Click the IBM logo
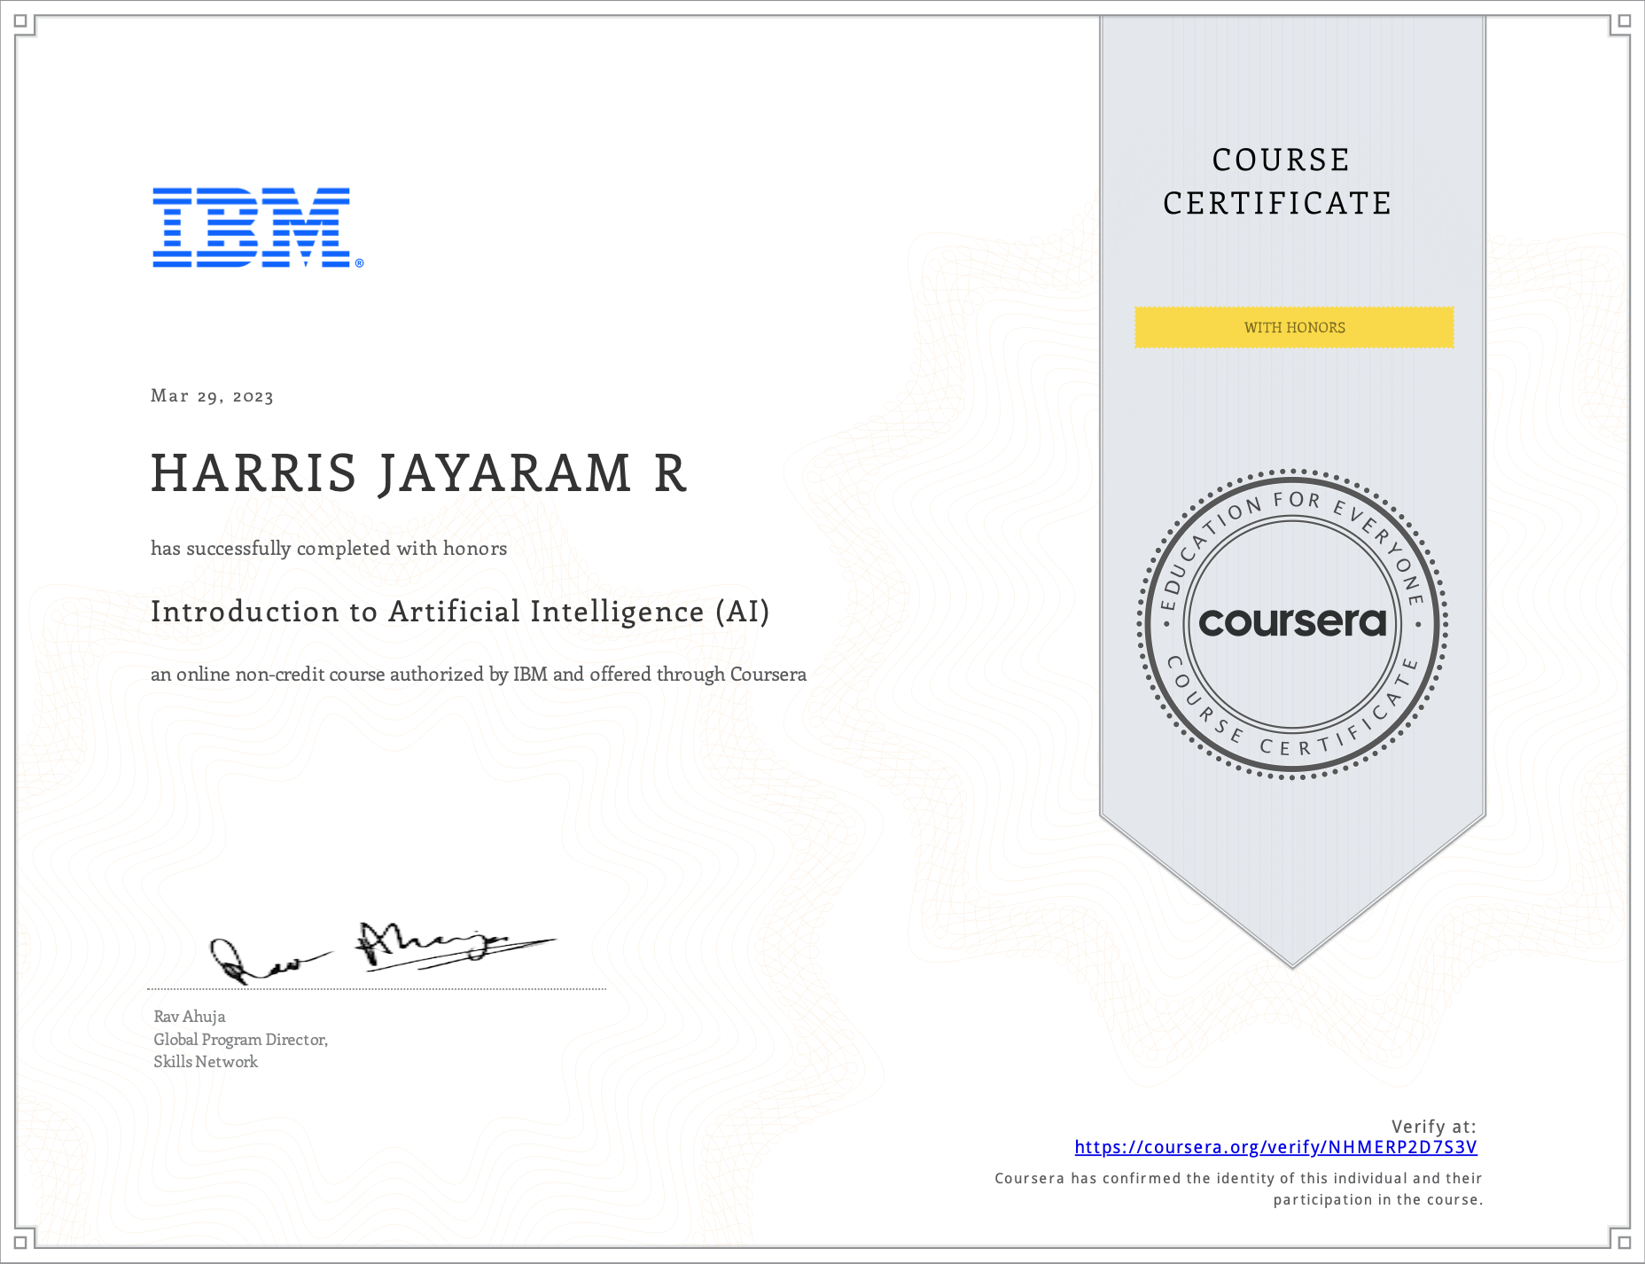This screenshot has width=1645, height=1264. coord(258,228)
